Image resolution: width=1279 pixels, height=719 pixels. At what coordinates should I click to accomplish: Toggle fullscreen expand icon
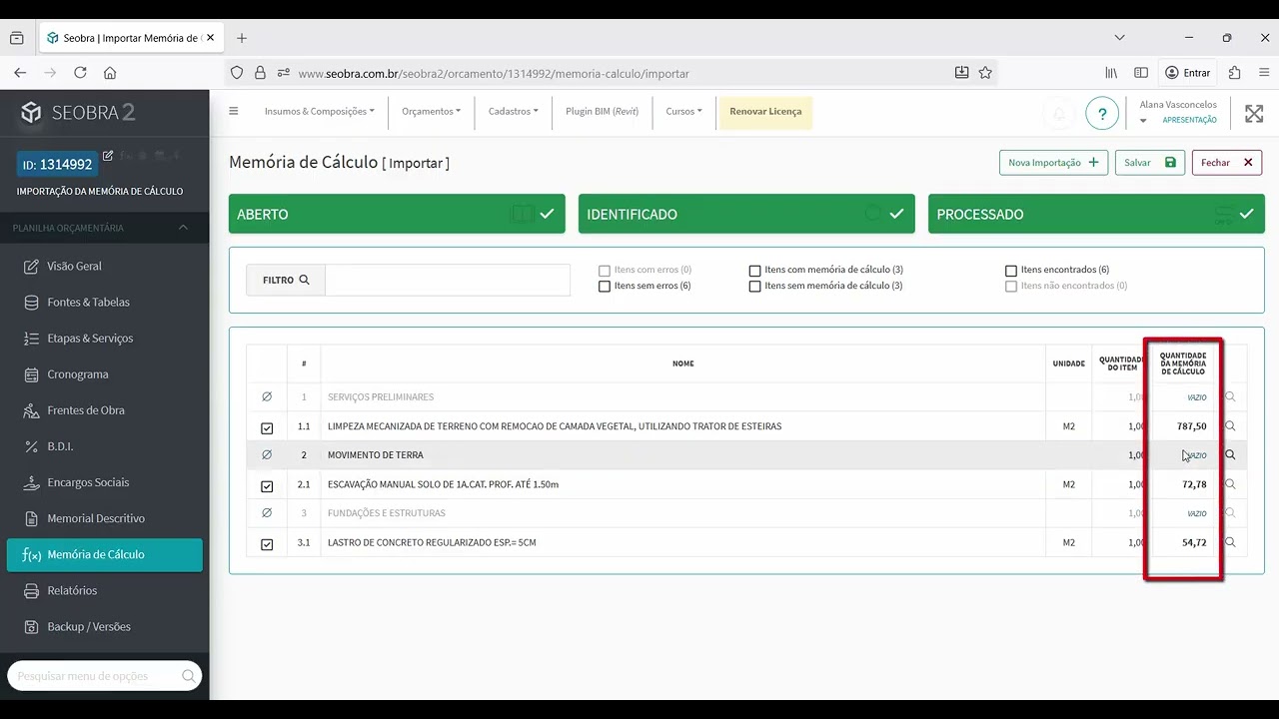(1254, 113)
